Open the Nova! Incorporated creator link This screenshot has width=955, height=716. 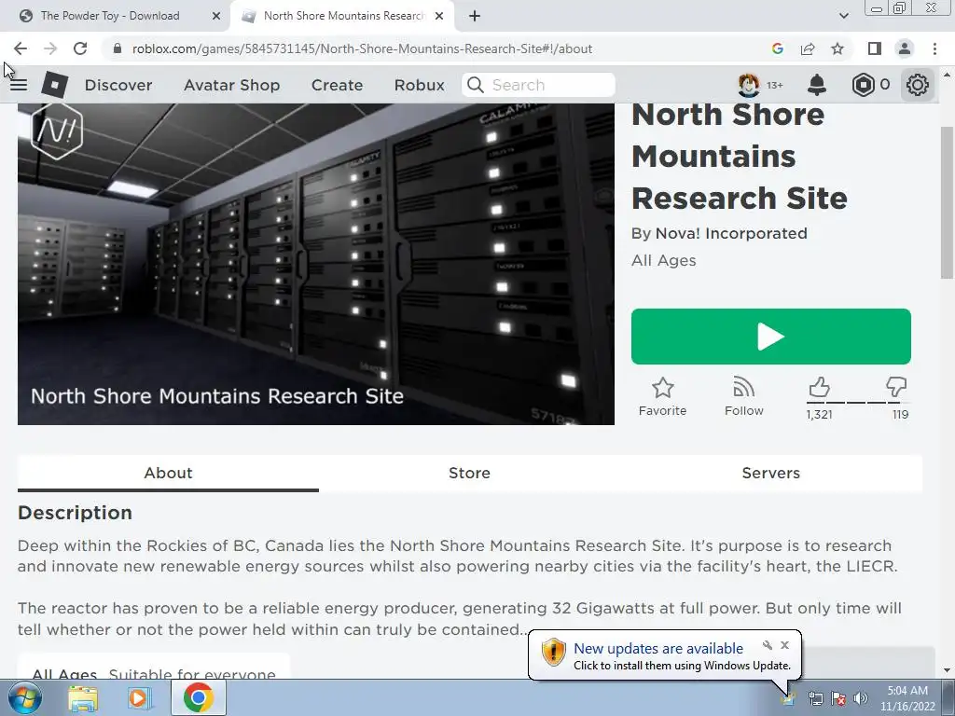(x=731, y=233)
